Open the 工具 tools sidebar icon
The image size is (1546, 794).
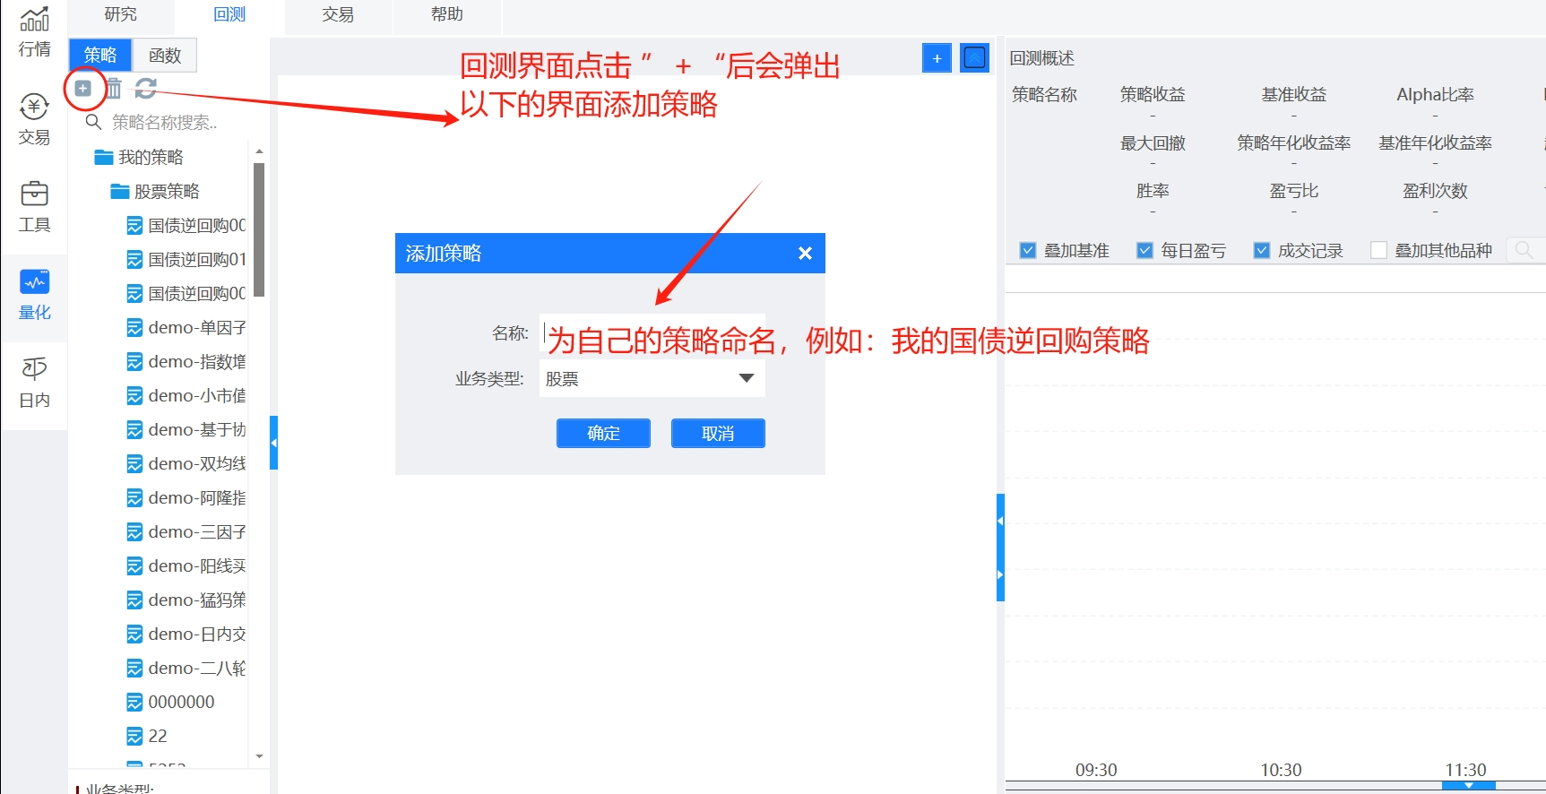34,206
